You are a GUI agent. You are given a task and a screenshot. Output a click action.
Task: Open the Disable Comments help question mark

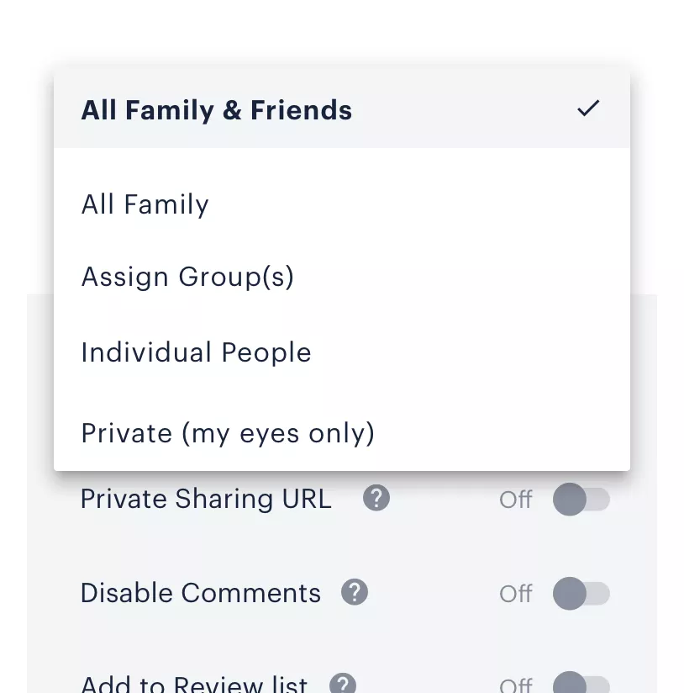click(355, 592)
